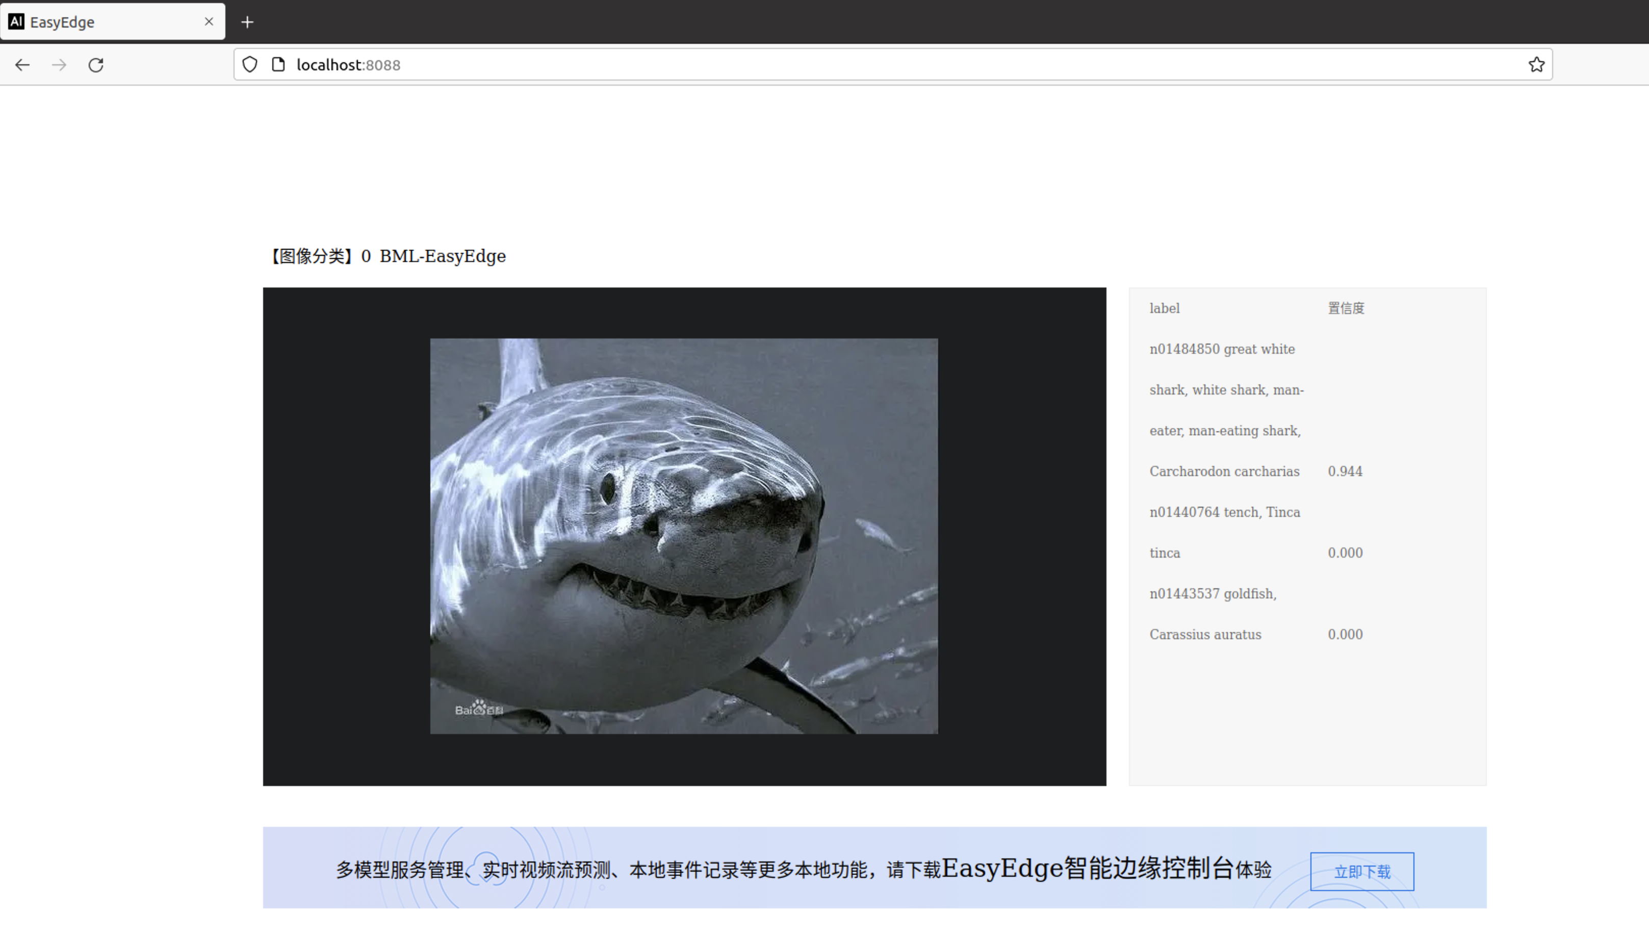This screenshot has width=1649, height=941.
Task: Reload the localhost page
Action: click(x=96, y=65)
